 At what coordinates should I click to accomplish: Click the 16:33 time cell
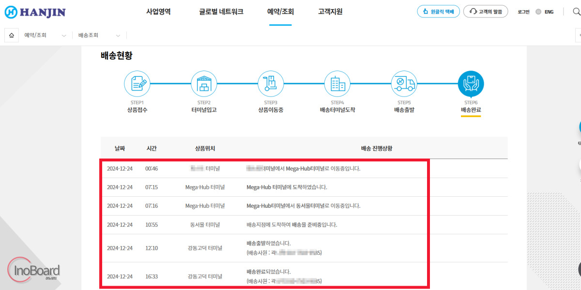click(x=152, y=276)
